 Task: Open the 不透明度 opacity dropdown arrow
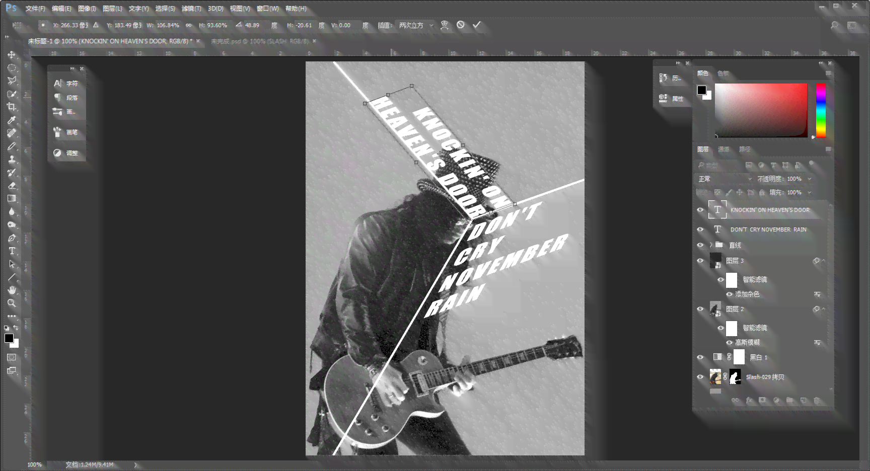810,179
